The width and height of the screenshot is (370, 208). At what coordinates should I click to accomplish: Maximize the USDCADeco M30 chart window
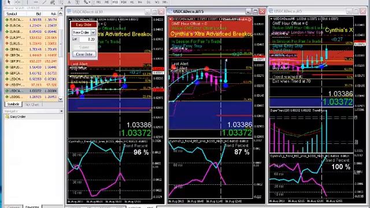(154, 12)
